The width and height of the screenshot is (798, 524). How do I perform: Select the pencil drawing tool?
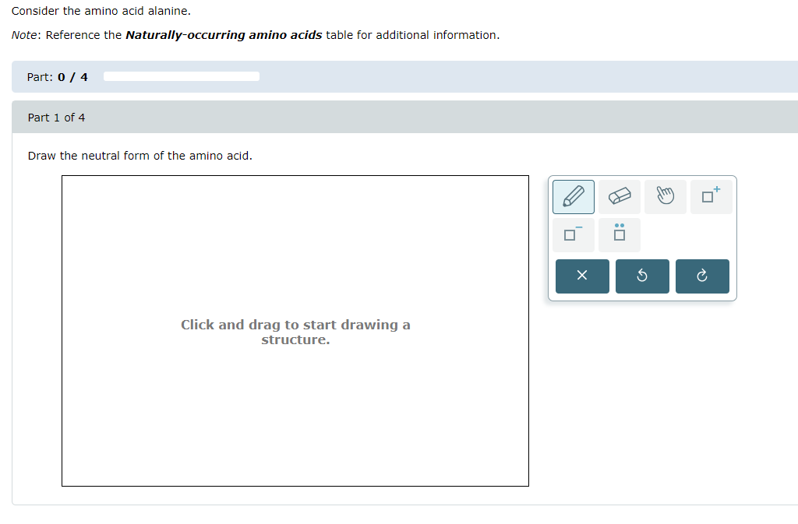pyautogui.click(x=573, y=197)
